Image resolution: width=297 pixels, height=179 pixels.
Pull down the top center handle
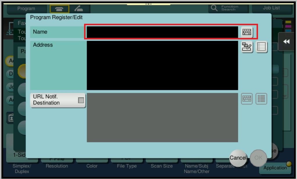[148, 4]
